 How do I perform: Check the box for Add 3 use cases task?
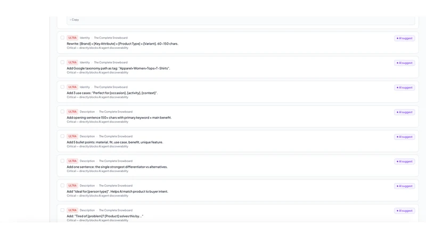(x=62, y=87)
